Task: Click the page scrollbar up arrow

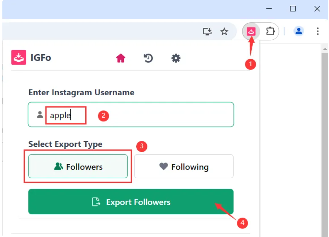Action: tap(325, 49)
